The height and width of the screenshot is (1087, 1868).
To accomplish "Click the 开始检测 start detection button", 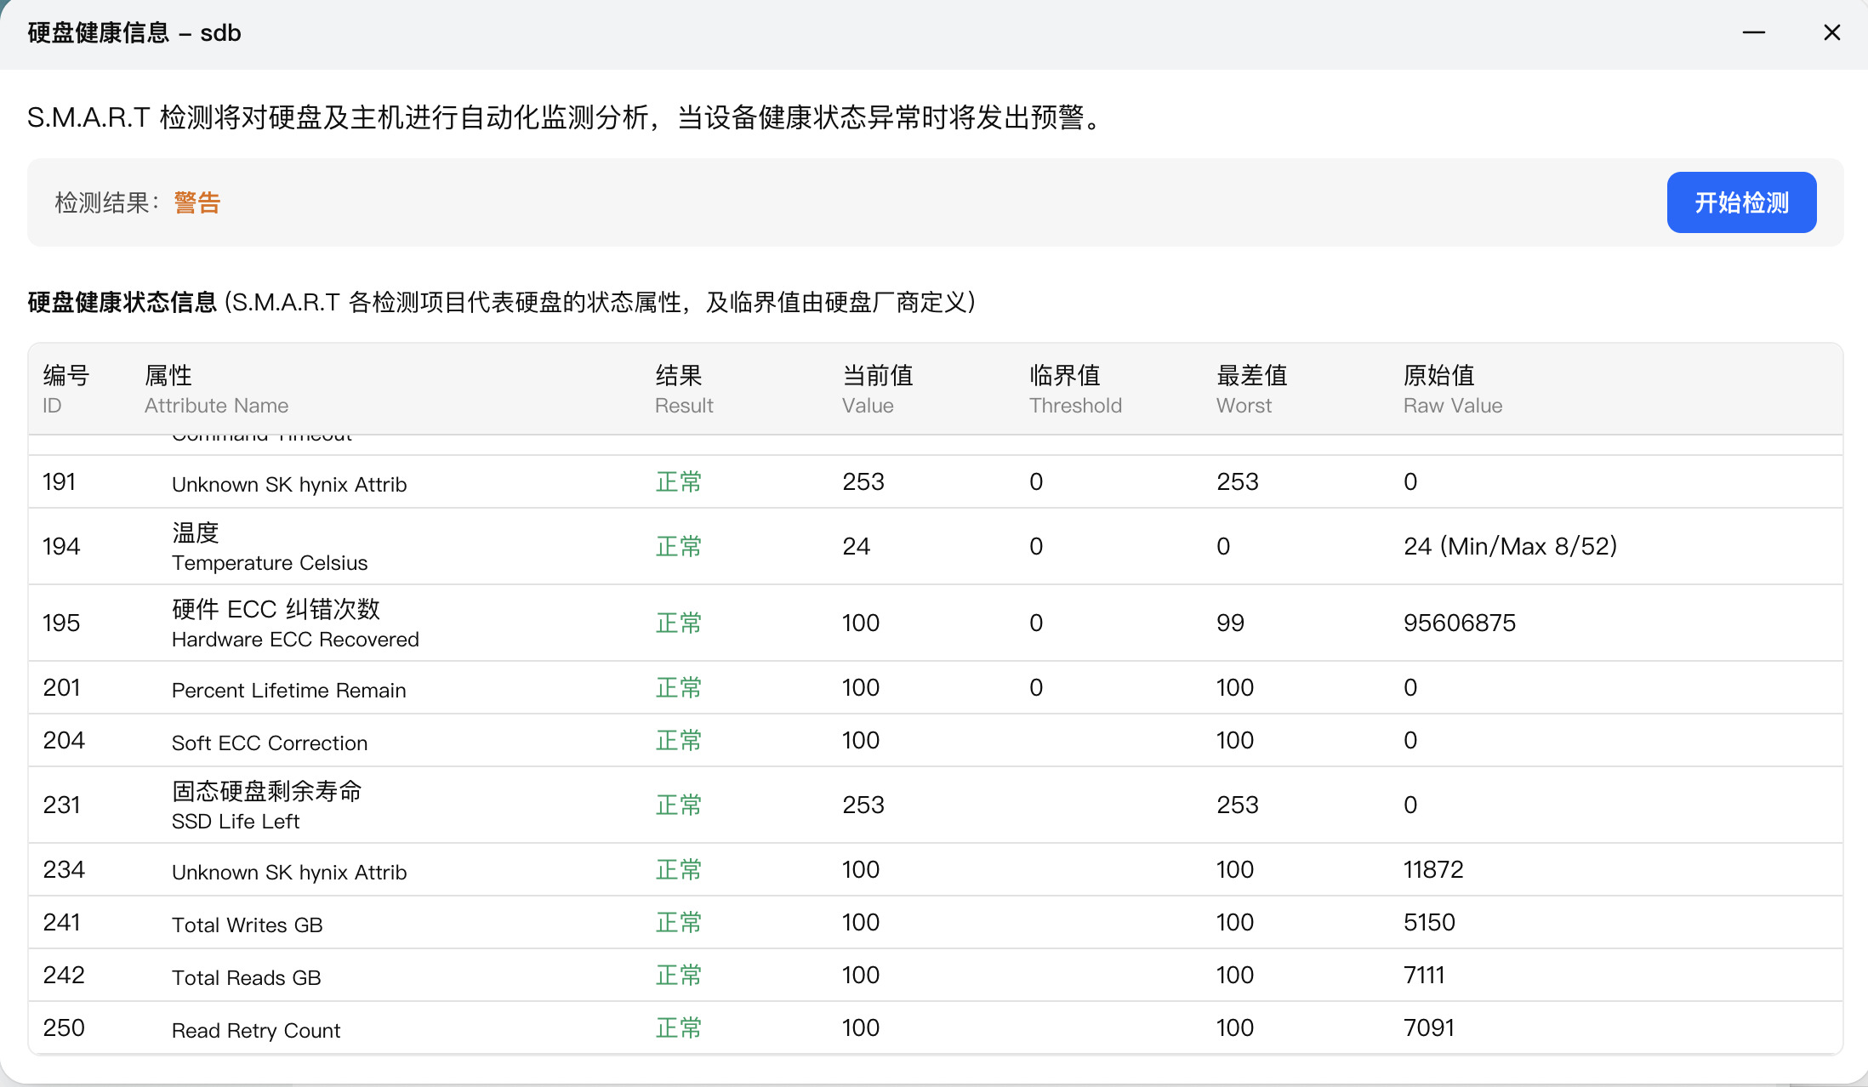I will (x=1740, y=202).
